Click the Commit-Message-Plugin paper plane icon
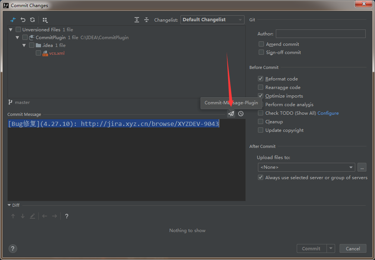 [231, 114]
